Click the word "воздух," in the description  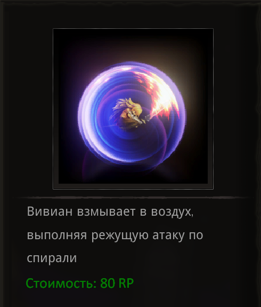172,212
